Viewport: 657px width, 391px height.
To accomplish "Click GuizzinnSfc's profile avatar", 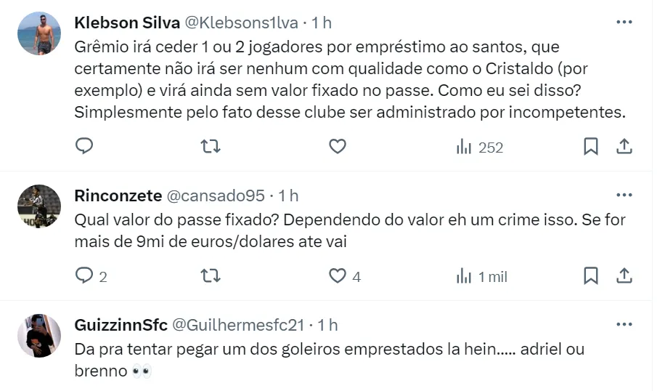I will (x=39, y=336).
